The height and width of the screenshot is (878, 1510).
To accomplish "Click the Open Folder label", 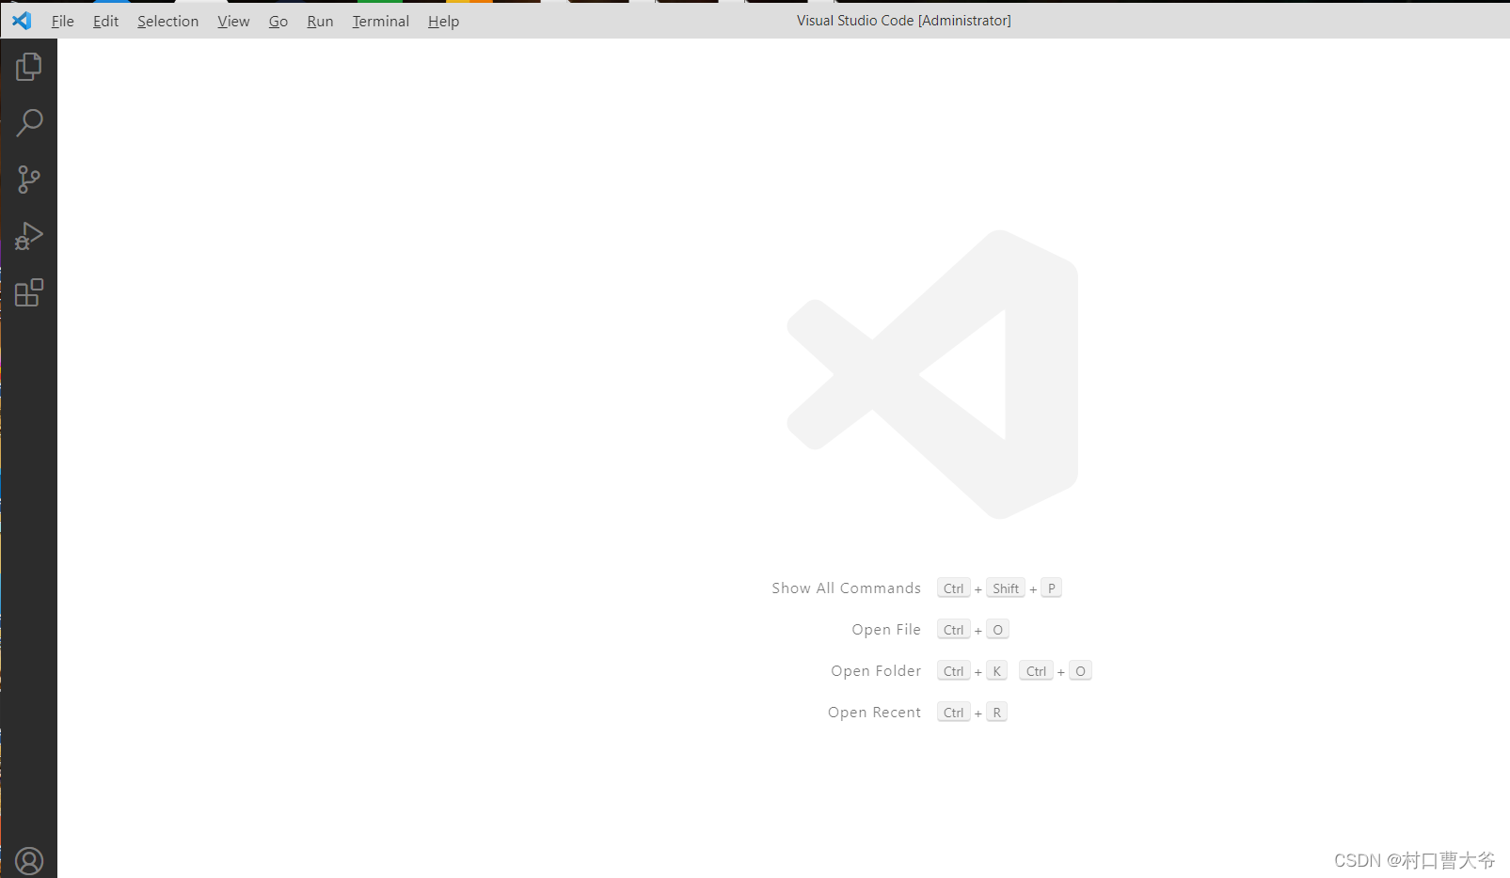I will (876, 671).
